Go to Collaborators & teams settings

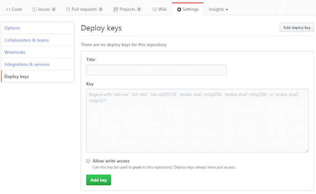coord(27,40)
